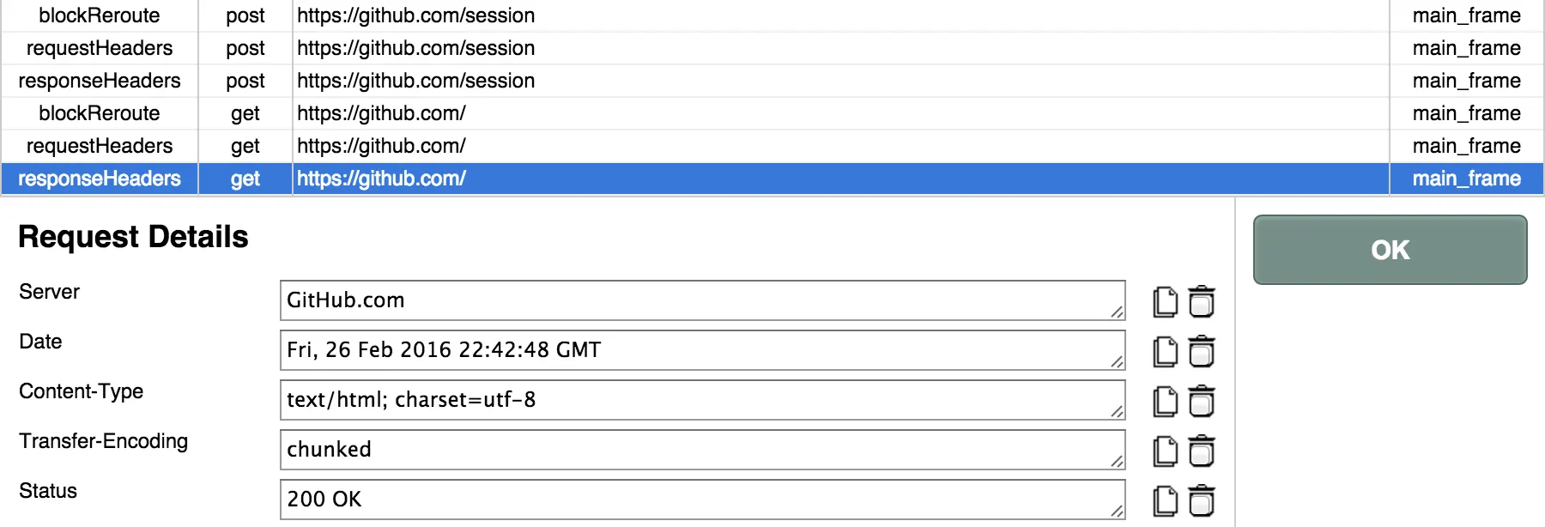Viewport: 1545px width, 527px height.
Task: Delete the Date header entry
Action: coord(1202,351)
